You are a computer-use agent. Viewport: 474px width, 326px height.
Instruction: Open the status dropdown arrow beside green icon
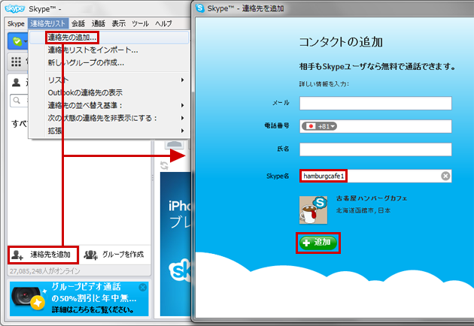click(26, 41)
